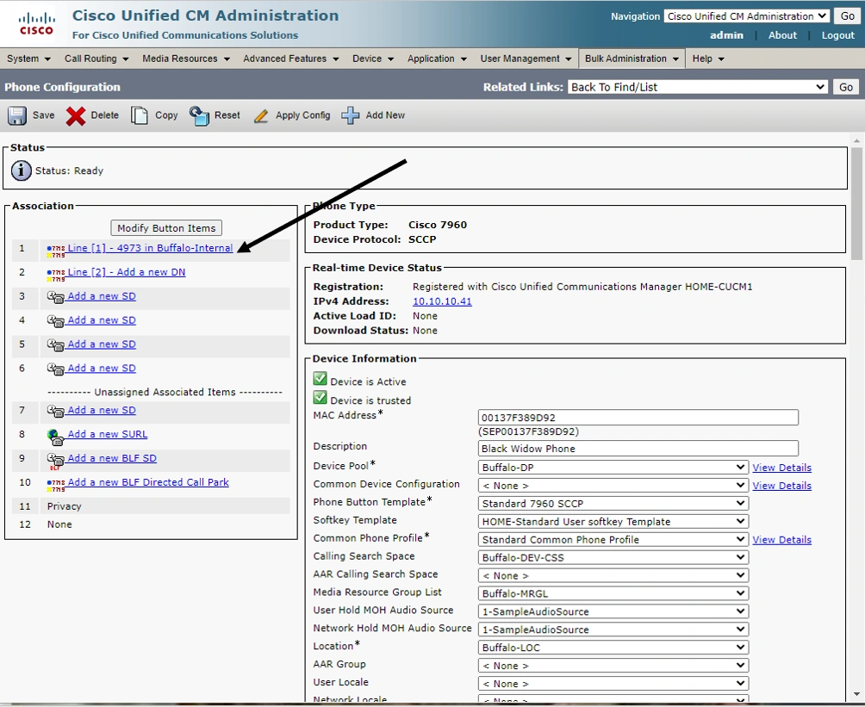Open the System menu
The height and width of the screenshot is (707, 865).
coord(28,59)
